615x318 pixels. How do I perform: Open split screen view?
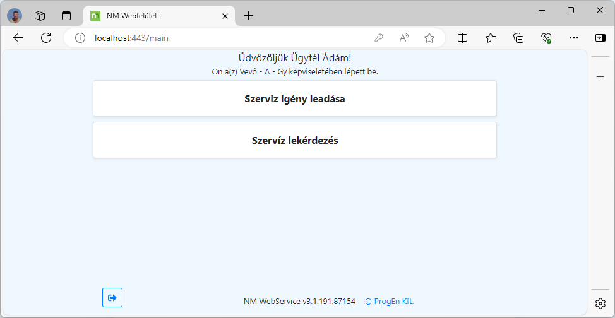tap(462, 38)
